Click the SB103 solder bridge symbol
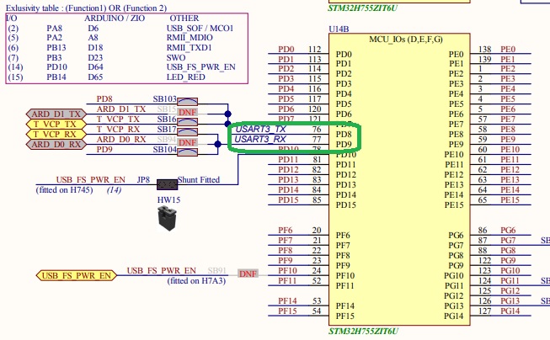Screen dimensions: 550x340 click(187, 102)
